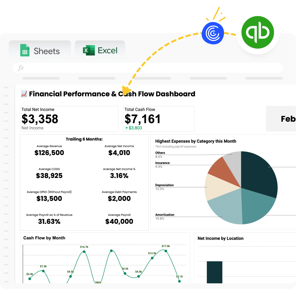
Task: Switch to the Sheets tab
Action: pos(39,50)
